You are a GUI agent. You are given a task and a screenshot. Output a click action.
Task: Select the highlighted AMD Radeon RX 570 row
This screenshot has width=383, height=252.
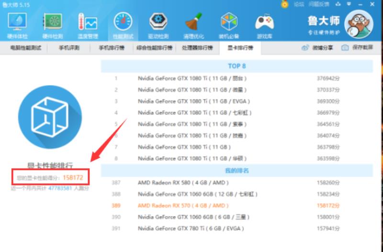(237, 206)
